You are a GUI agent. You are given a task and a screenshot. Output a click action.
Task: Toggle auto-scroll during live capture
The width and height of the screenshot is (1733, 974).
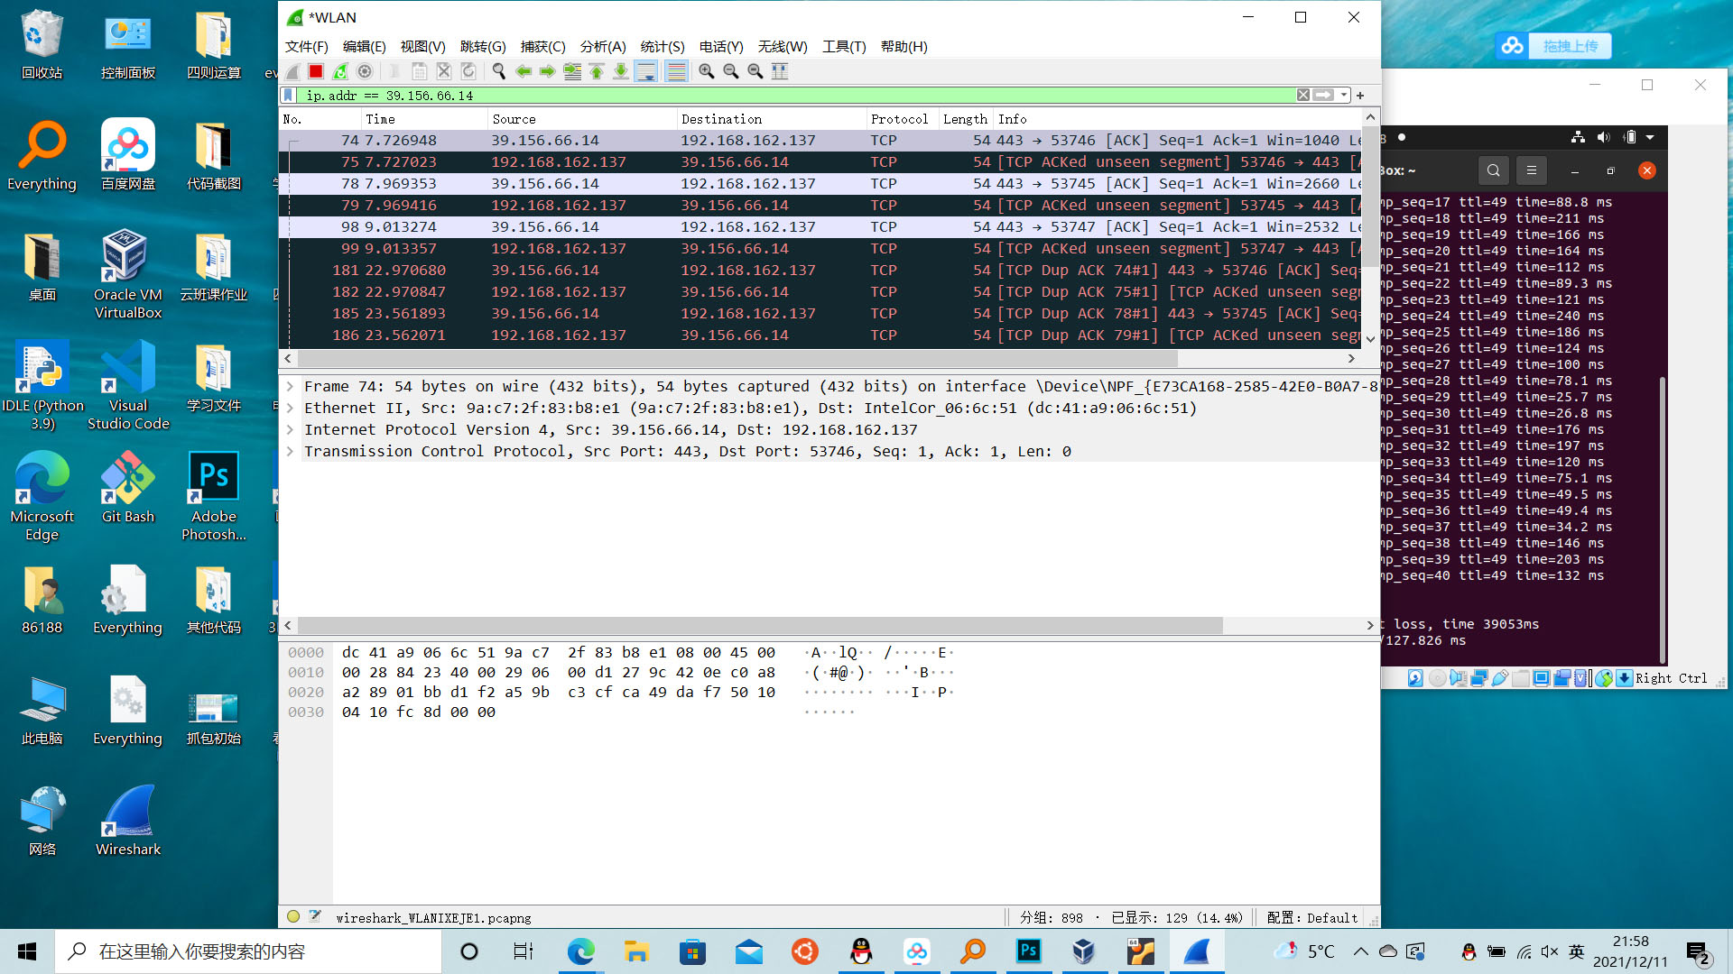(x=646, y=71)
